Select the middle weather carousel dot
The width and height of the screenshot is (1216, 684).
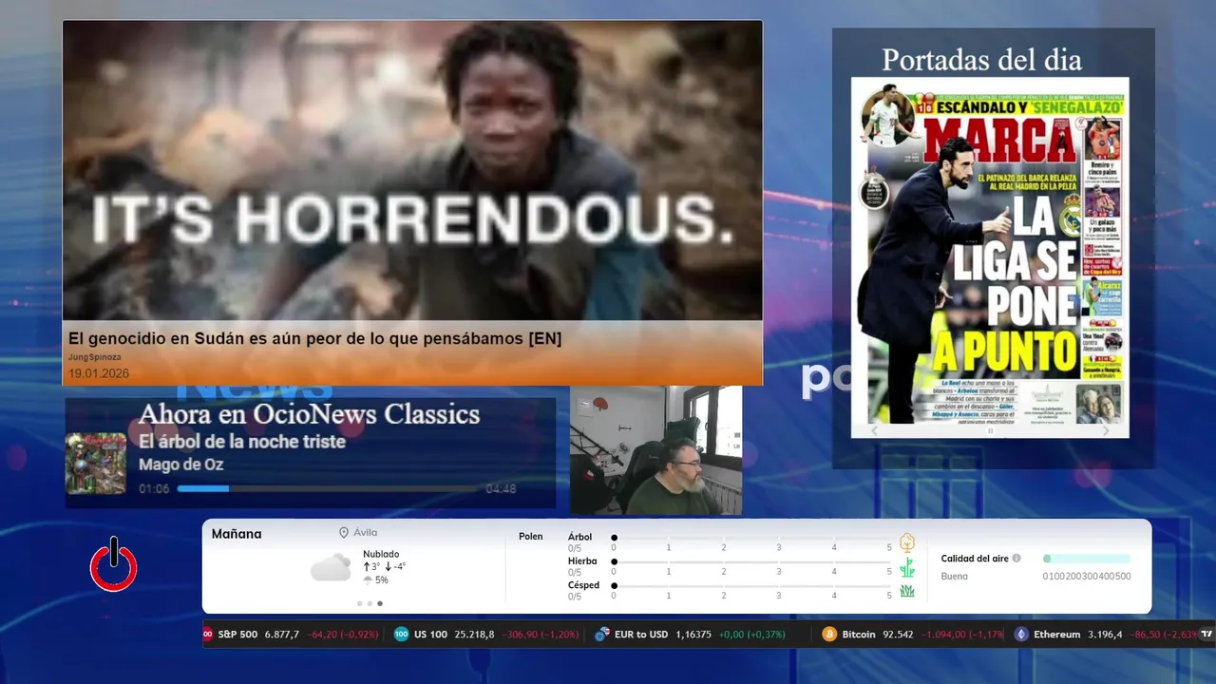[x=370, y=603]
